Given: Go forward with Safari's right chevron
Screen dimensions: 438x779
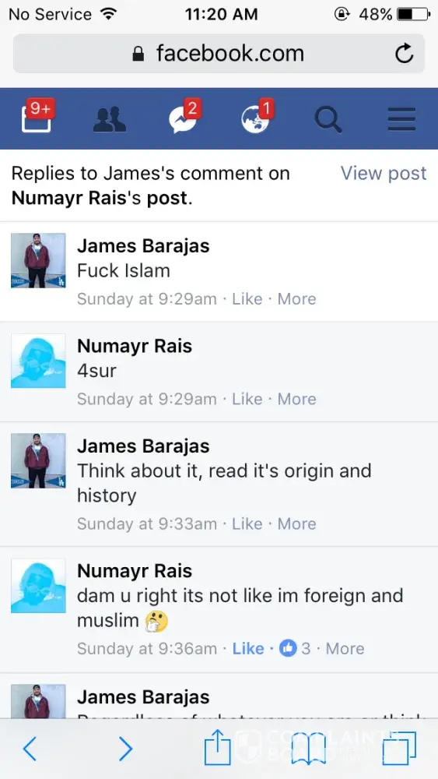Looking at the screenshot, I should [x=125, y=749].
